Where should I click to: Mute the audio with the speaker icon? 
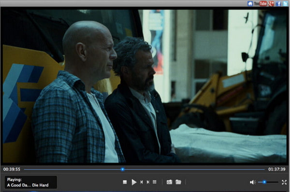coord(253,182)
